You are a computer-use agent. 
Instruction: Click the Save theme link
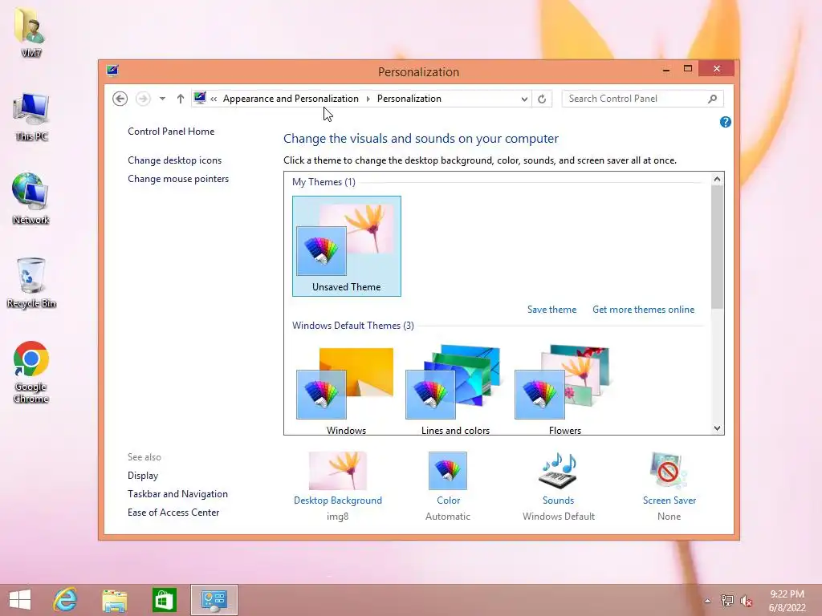[x=551, y=310]
